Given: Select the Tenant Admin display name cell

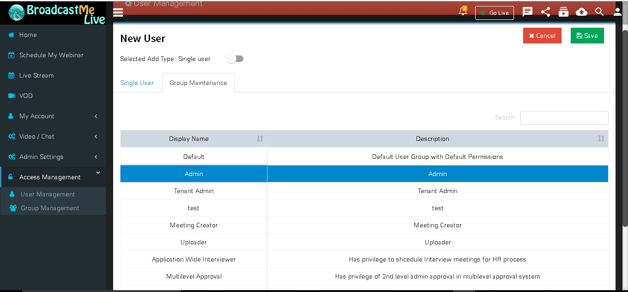Looking at the screenshot, I should coord(194,191).
